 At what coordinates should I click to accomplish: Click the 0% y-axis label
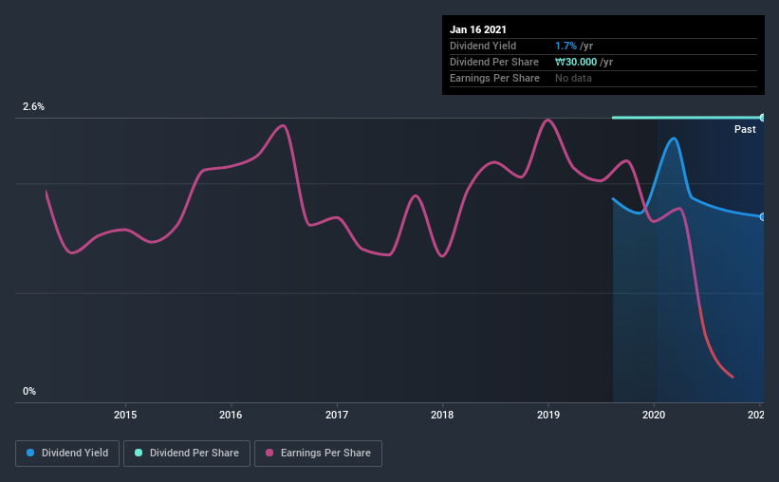point(29,392)
